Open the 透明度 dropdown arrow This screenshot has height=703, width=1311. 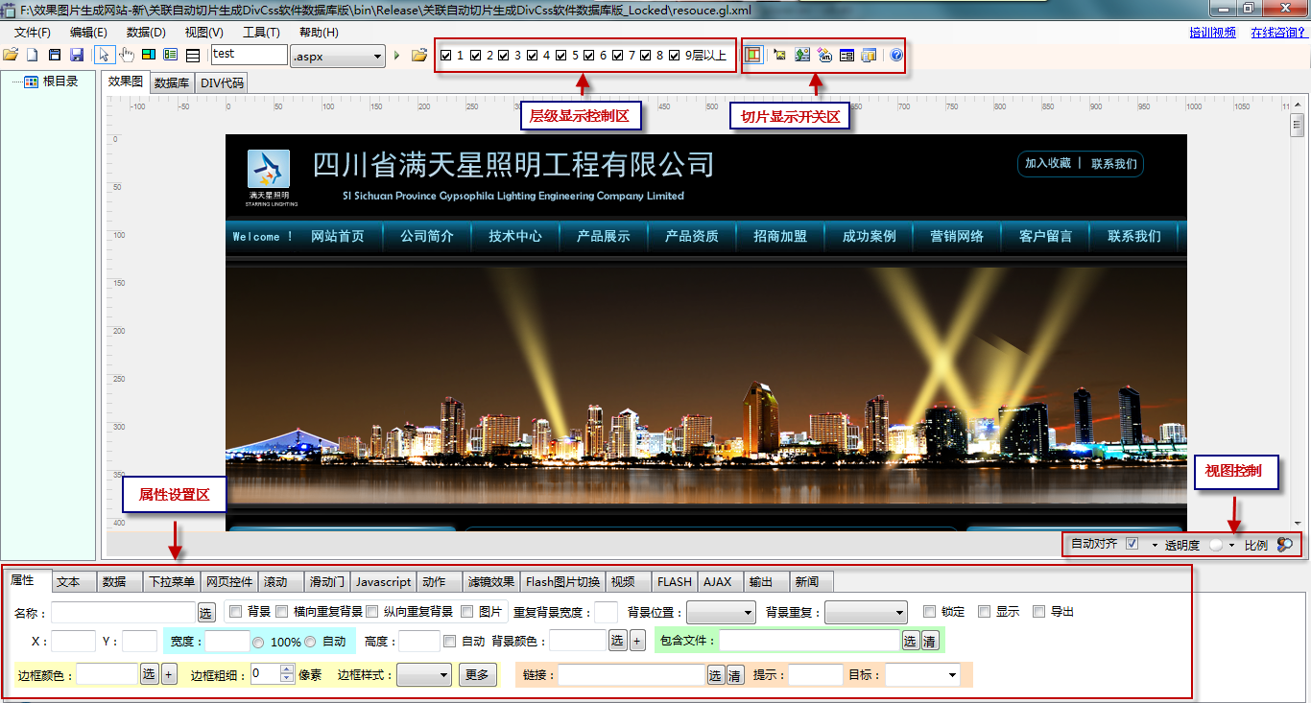[1231, 545]
